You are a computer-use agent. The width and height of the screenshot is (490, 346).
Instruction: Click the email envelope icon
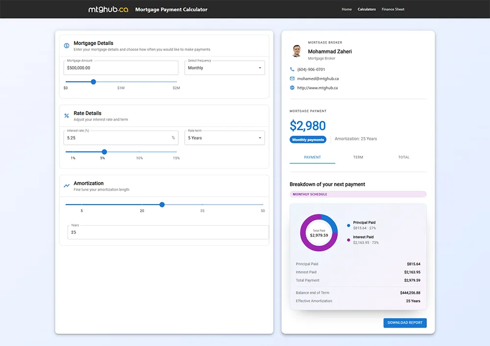(x=292, y=79)
